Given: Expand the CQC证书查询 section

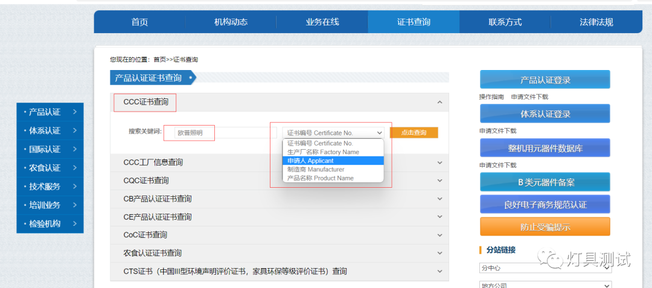Looking at the screenshot, I should click(439, 181).
